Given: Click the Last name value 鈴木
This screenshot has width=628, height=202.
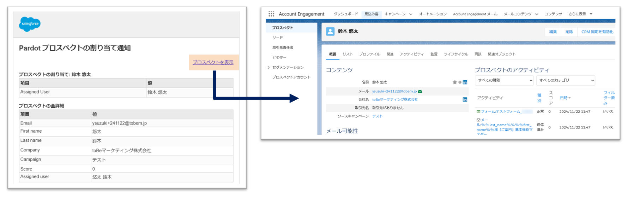Looking at the screenshot, I should coord(97,141).
